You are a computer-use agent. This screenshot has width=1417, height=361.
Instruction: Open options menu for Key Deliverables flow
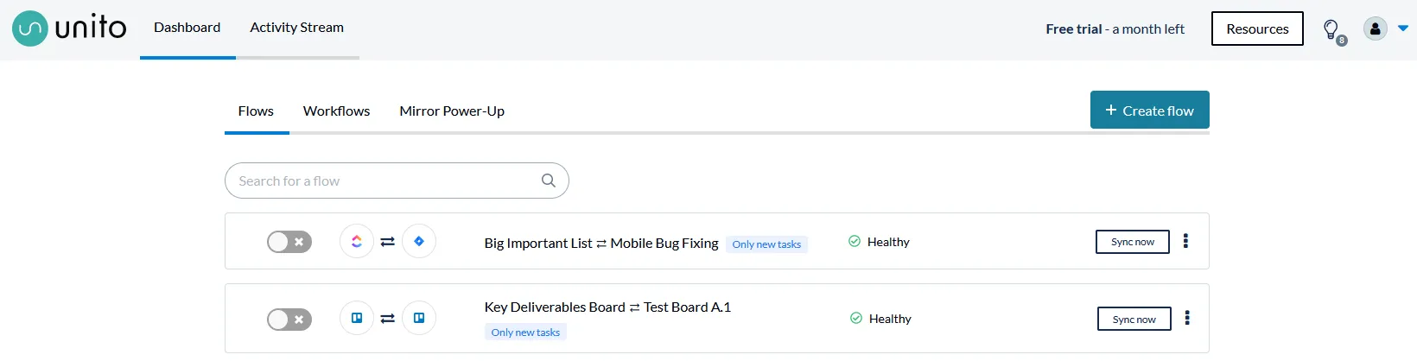(1187, 318)
